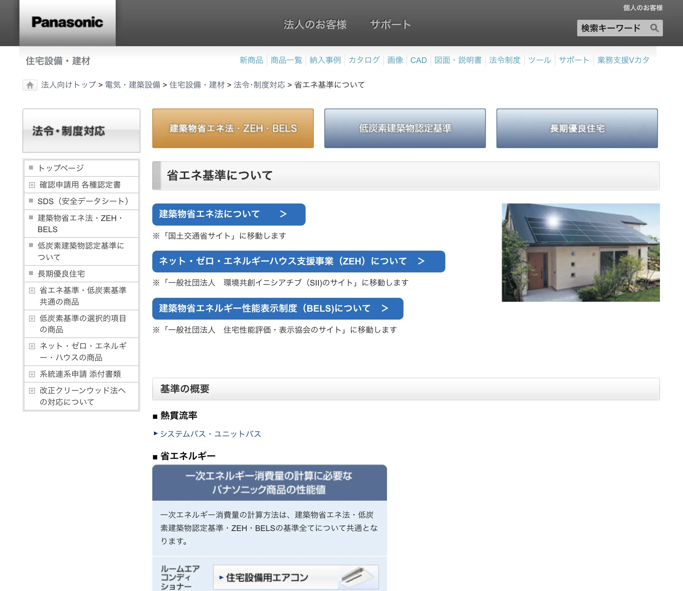
Task: Open 建築物省エネ法について blue button
Action: tap(228, 214)
